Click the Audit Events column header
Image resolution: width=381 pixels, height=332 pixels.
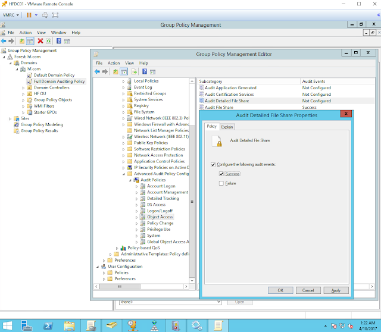(x=338, y=82)
